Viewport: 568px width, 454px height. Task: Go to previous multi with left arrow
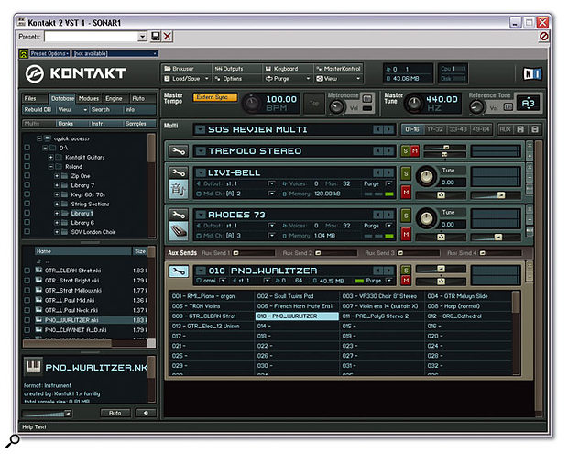377,129
